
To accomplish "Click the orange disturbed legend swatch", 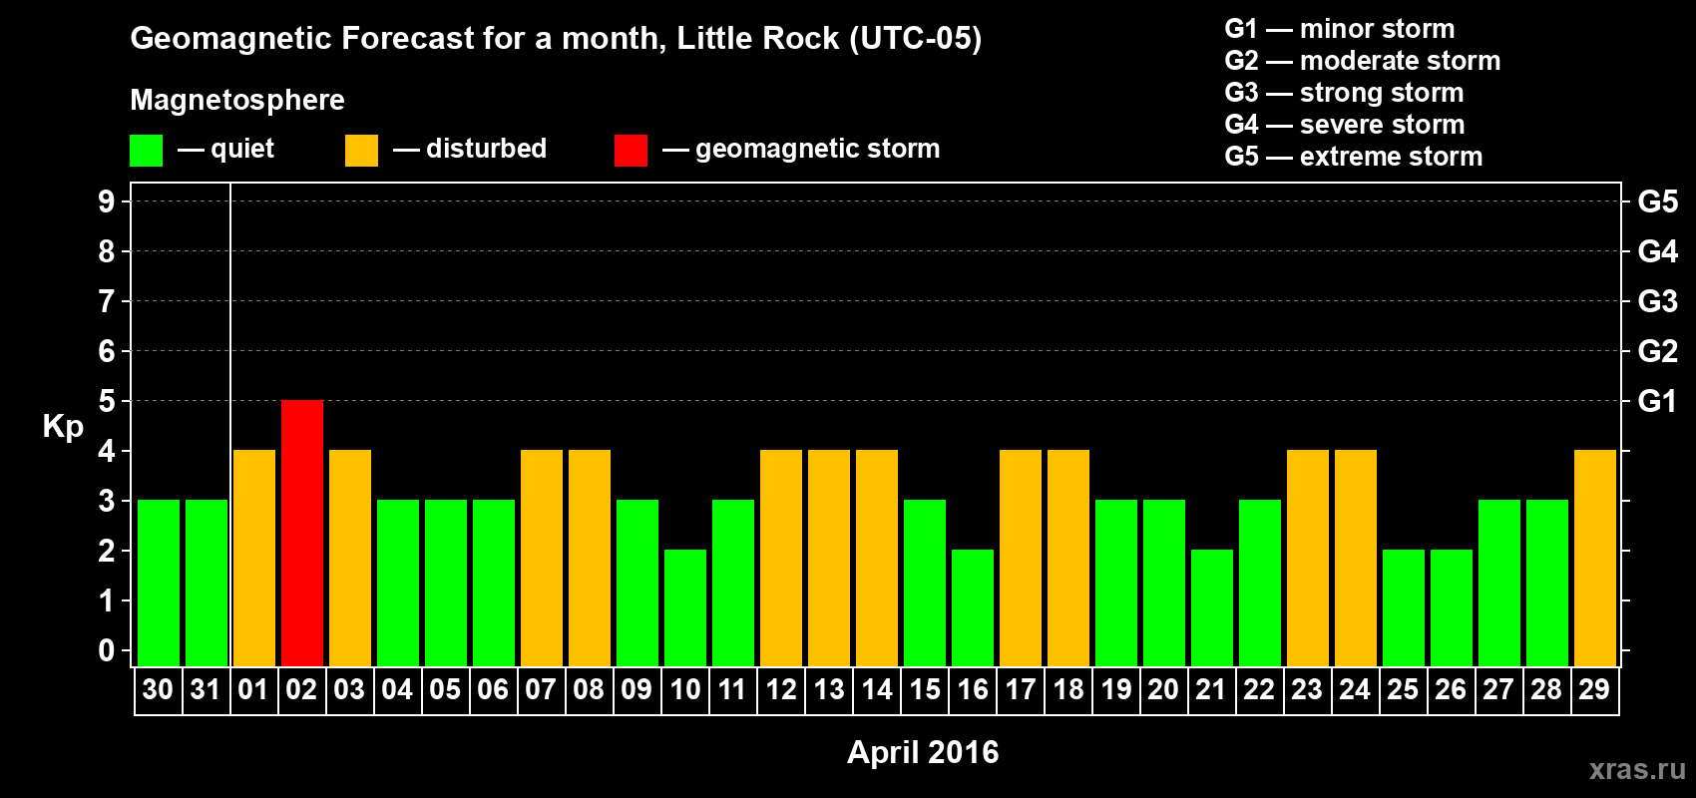I will pyautogui.click(x=361, y=151).
